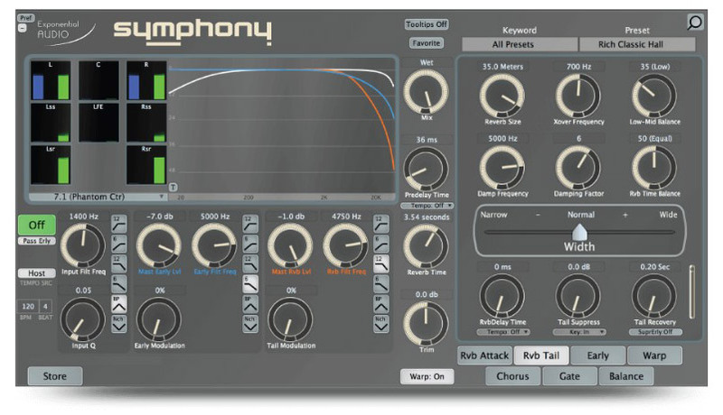Open the preset search magnifier
Image resolution: width=723 pixels, height=415 pixels.
(695, 22)
